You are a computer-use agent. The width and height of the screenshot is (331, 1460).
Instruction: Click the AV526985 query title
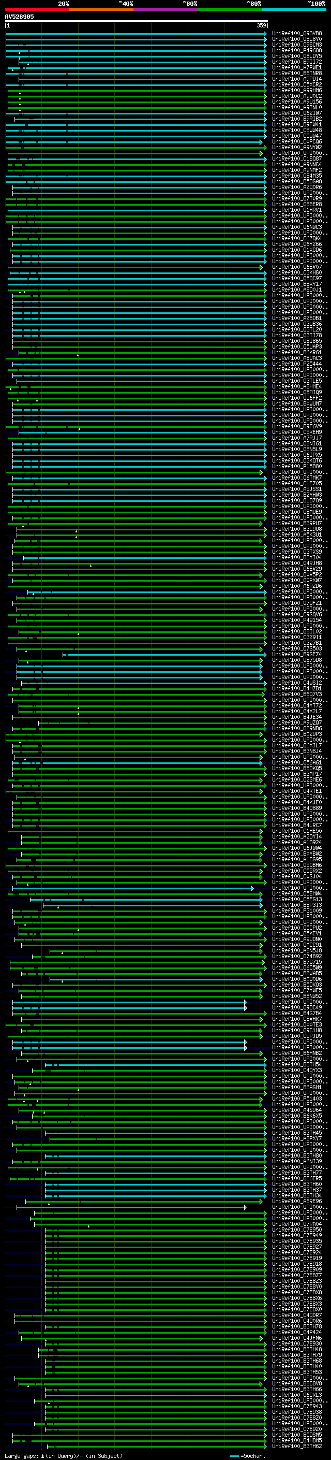click(19, 17)
